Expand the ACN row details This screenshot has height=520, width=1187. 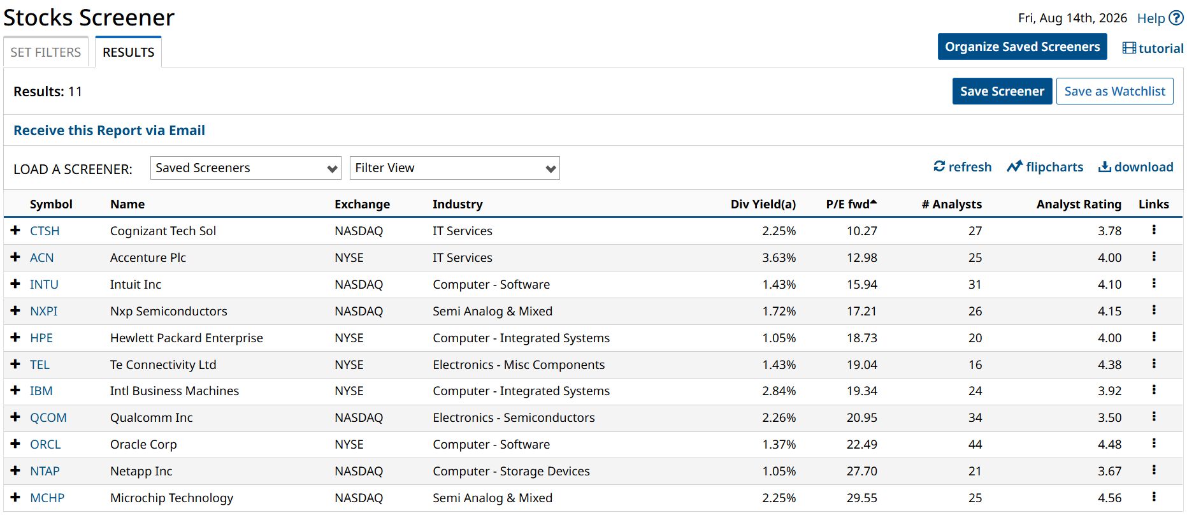tap(15, 257)
